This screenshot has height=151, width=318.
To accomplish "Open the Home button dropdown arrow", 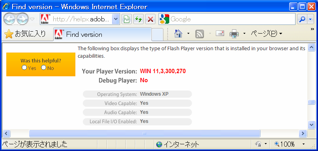I will [189, 34].
